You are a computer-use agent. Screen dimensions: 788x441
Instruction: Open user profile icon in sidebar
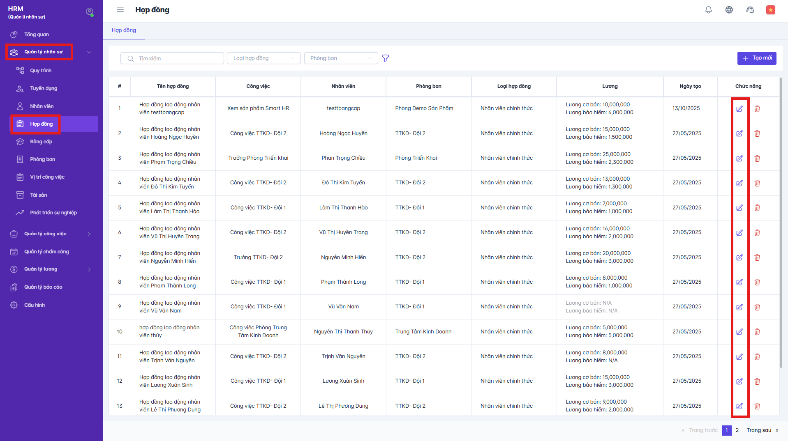tap(89, 12)
